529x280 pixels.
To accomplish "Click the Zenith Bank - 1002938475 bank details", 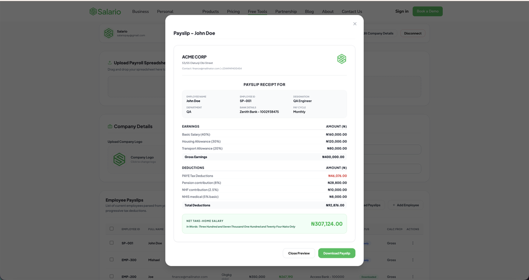I will pyautogui.click(x=259, y=112).
